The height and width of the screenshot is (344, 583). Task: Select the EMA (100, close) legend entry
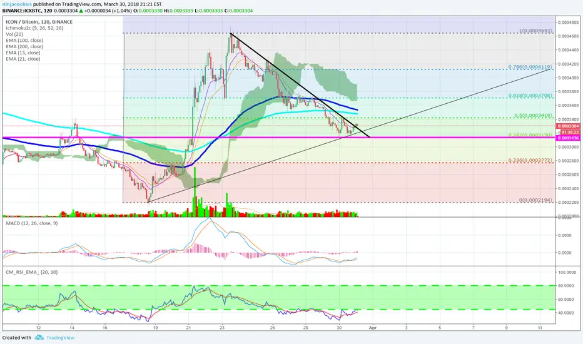[24, 40]
